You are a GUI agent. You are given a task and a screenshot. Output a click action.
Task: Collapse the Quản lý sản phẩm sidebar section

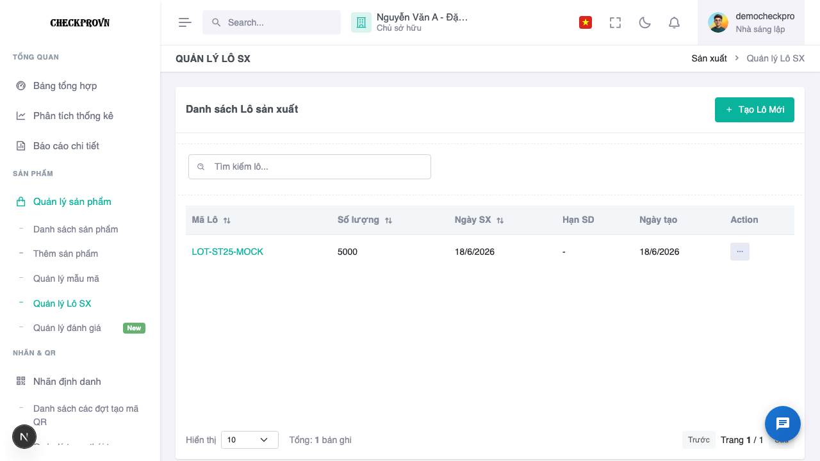click(x=80, y=202)
